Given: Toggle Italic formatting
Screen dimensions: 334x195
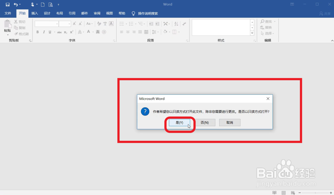Looking at the screenshot, I should [x=44, y=32].
